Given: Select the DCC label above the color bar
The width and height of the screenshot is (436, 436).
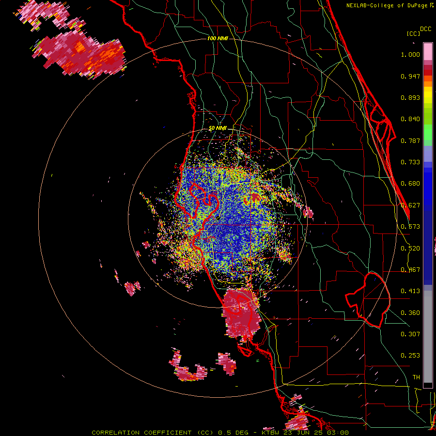Looking at the screenshot, I should pos(425,29).
